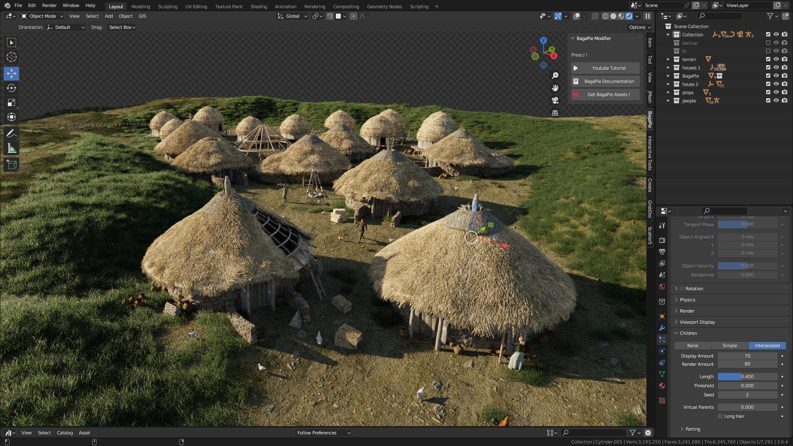Open the Global transform orientation dropdown
Image resolution: width=793 pixels, height=446 pixels.
[x=292, y=16]
